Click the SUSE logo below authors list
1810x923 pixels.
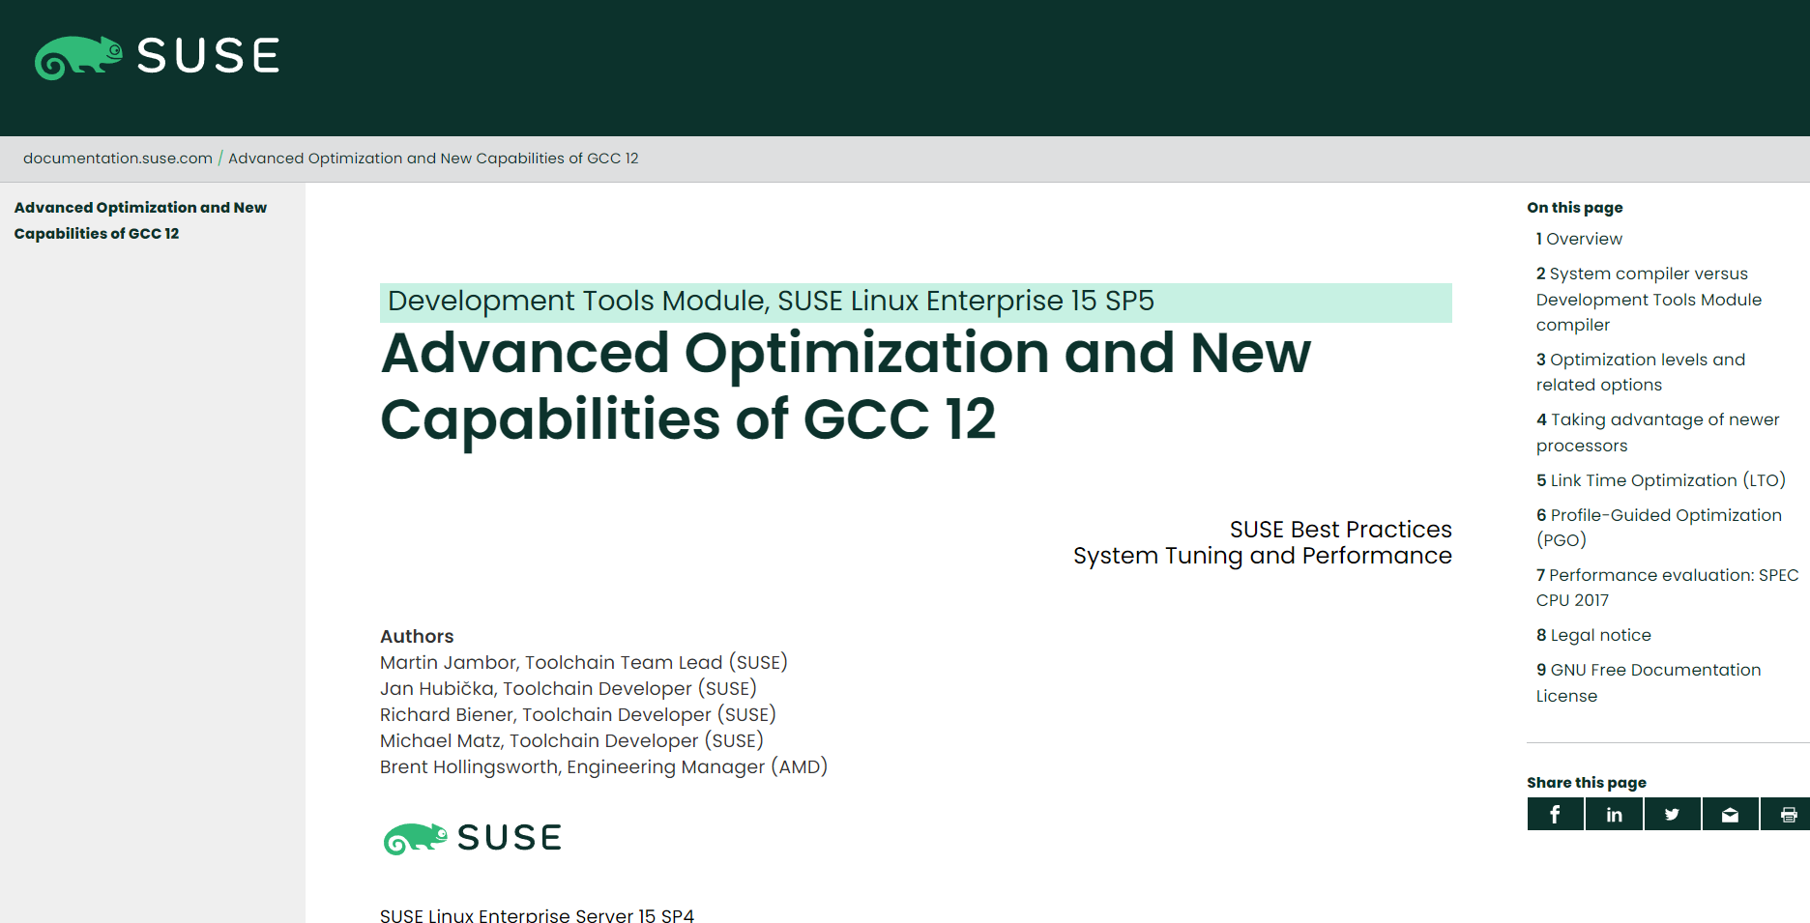click(472, 838)
